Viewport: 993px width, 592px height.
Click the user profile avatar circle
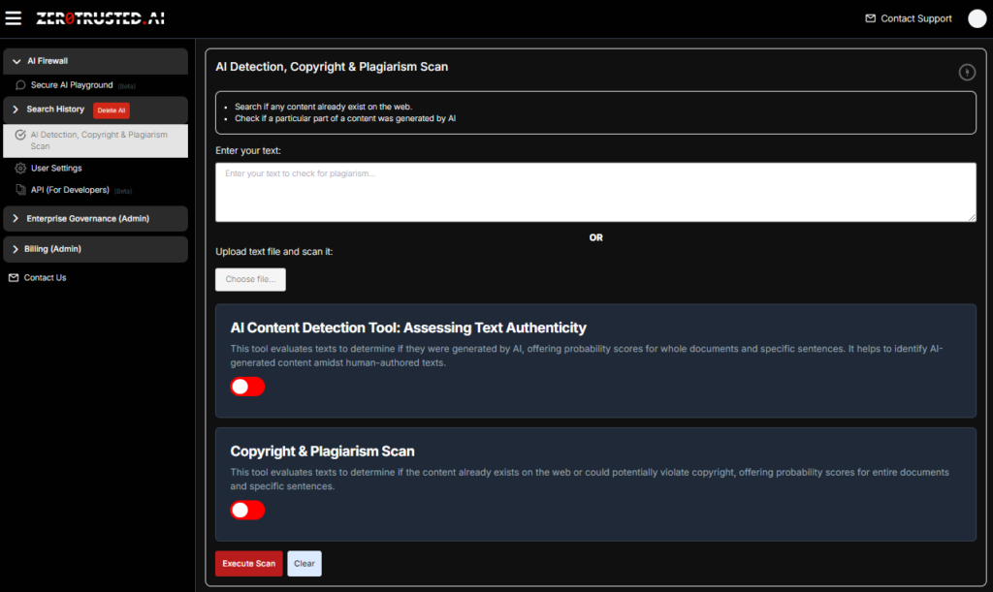tap(977, 18)
